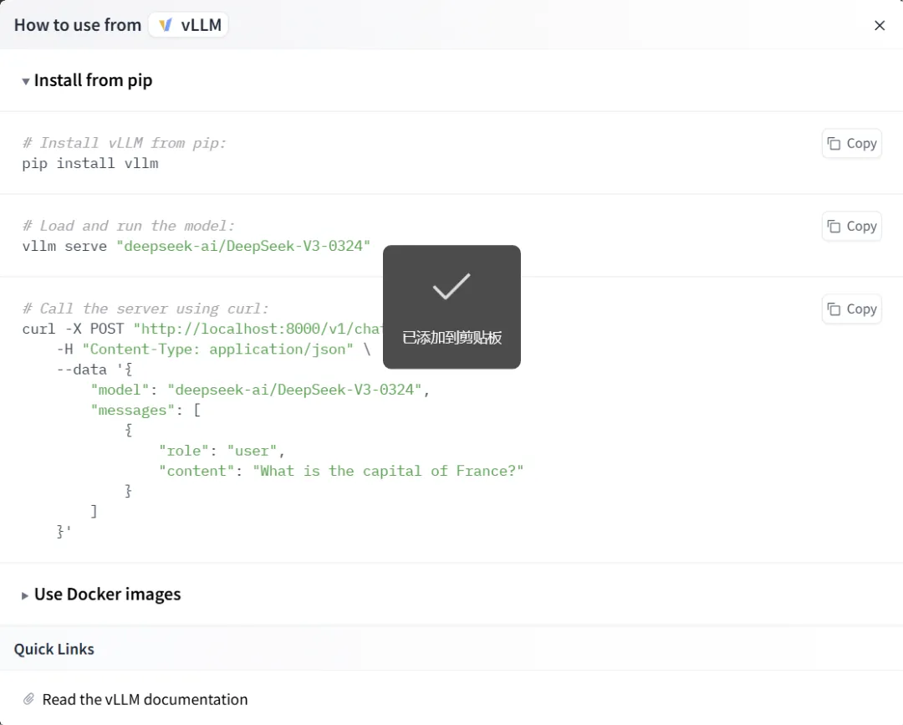Screen dimensions: 903x725
Task: Click the Content-Type application/json header line
Action: 213,350
